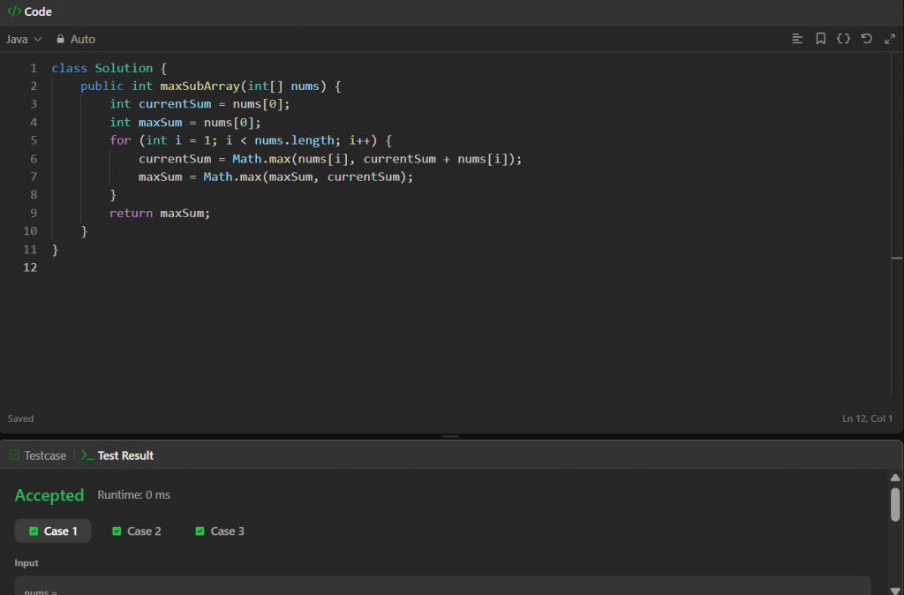The width and height of the screenshot is (904, 595).
Task: Select the Case 2 result tab
Action: click(137, 531)
